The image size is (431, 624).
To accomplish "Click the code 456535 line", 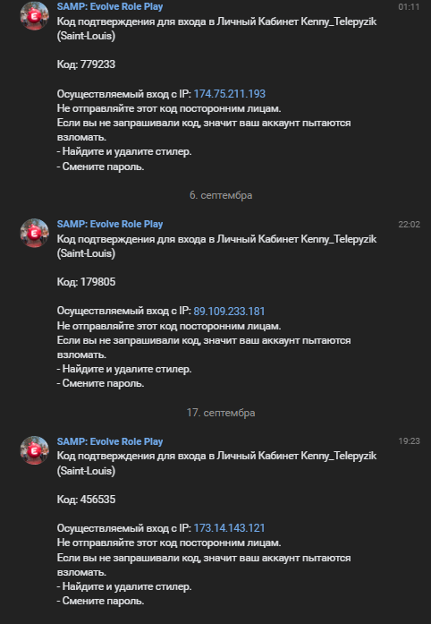I will [86, 499].
